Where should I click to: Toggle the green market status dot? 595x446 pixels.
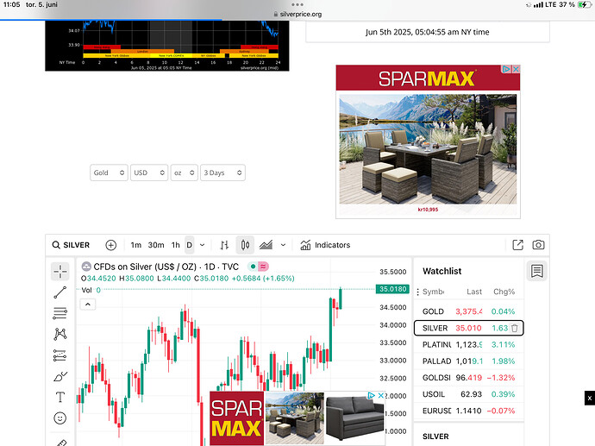253,267
